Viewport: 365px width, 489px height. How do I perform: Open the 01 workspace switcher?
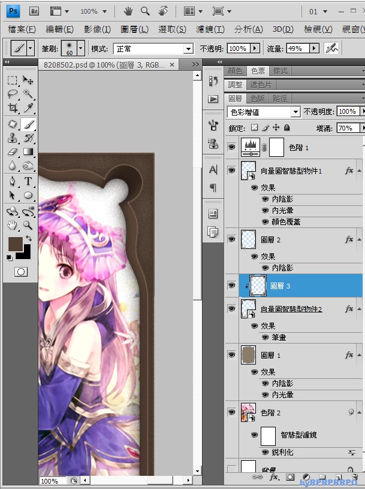pyautogui.click(x=318, y=11)
